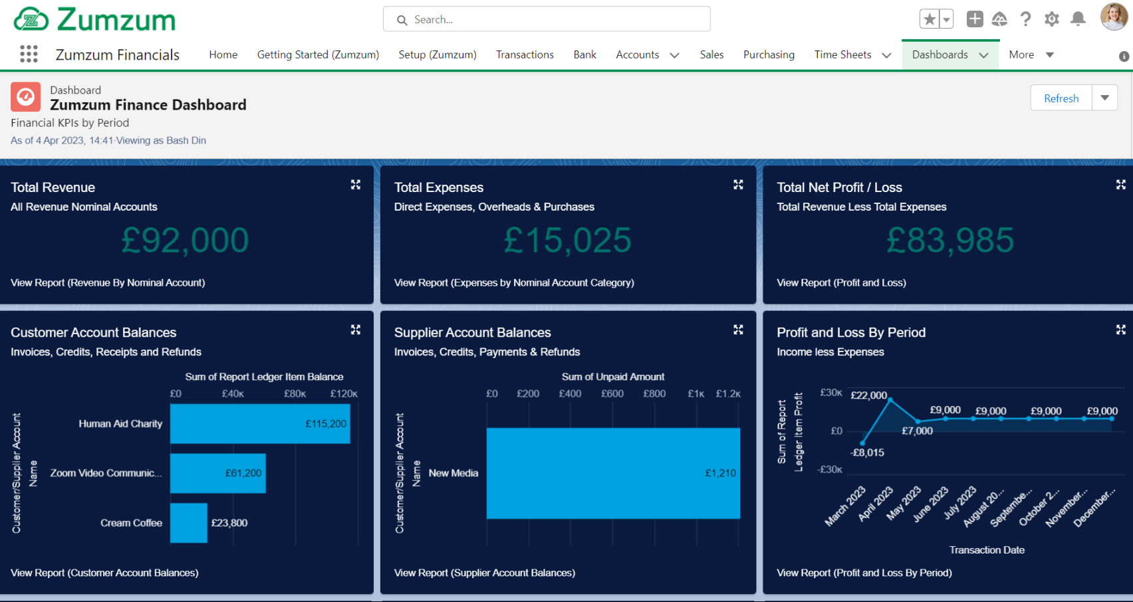Image resolution: width=1133 pixels, height=602 pixels.
Task: Open the App Launcher grid icon
Action: click(x=29, y=54)
